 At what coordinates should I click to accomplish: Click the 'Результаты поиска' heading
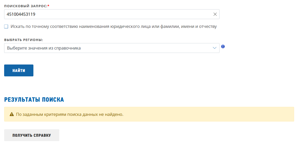34,100
